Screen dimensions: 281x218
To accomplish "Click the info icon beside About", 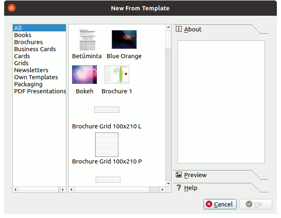I will (x=179, y=29).
